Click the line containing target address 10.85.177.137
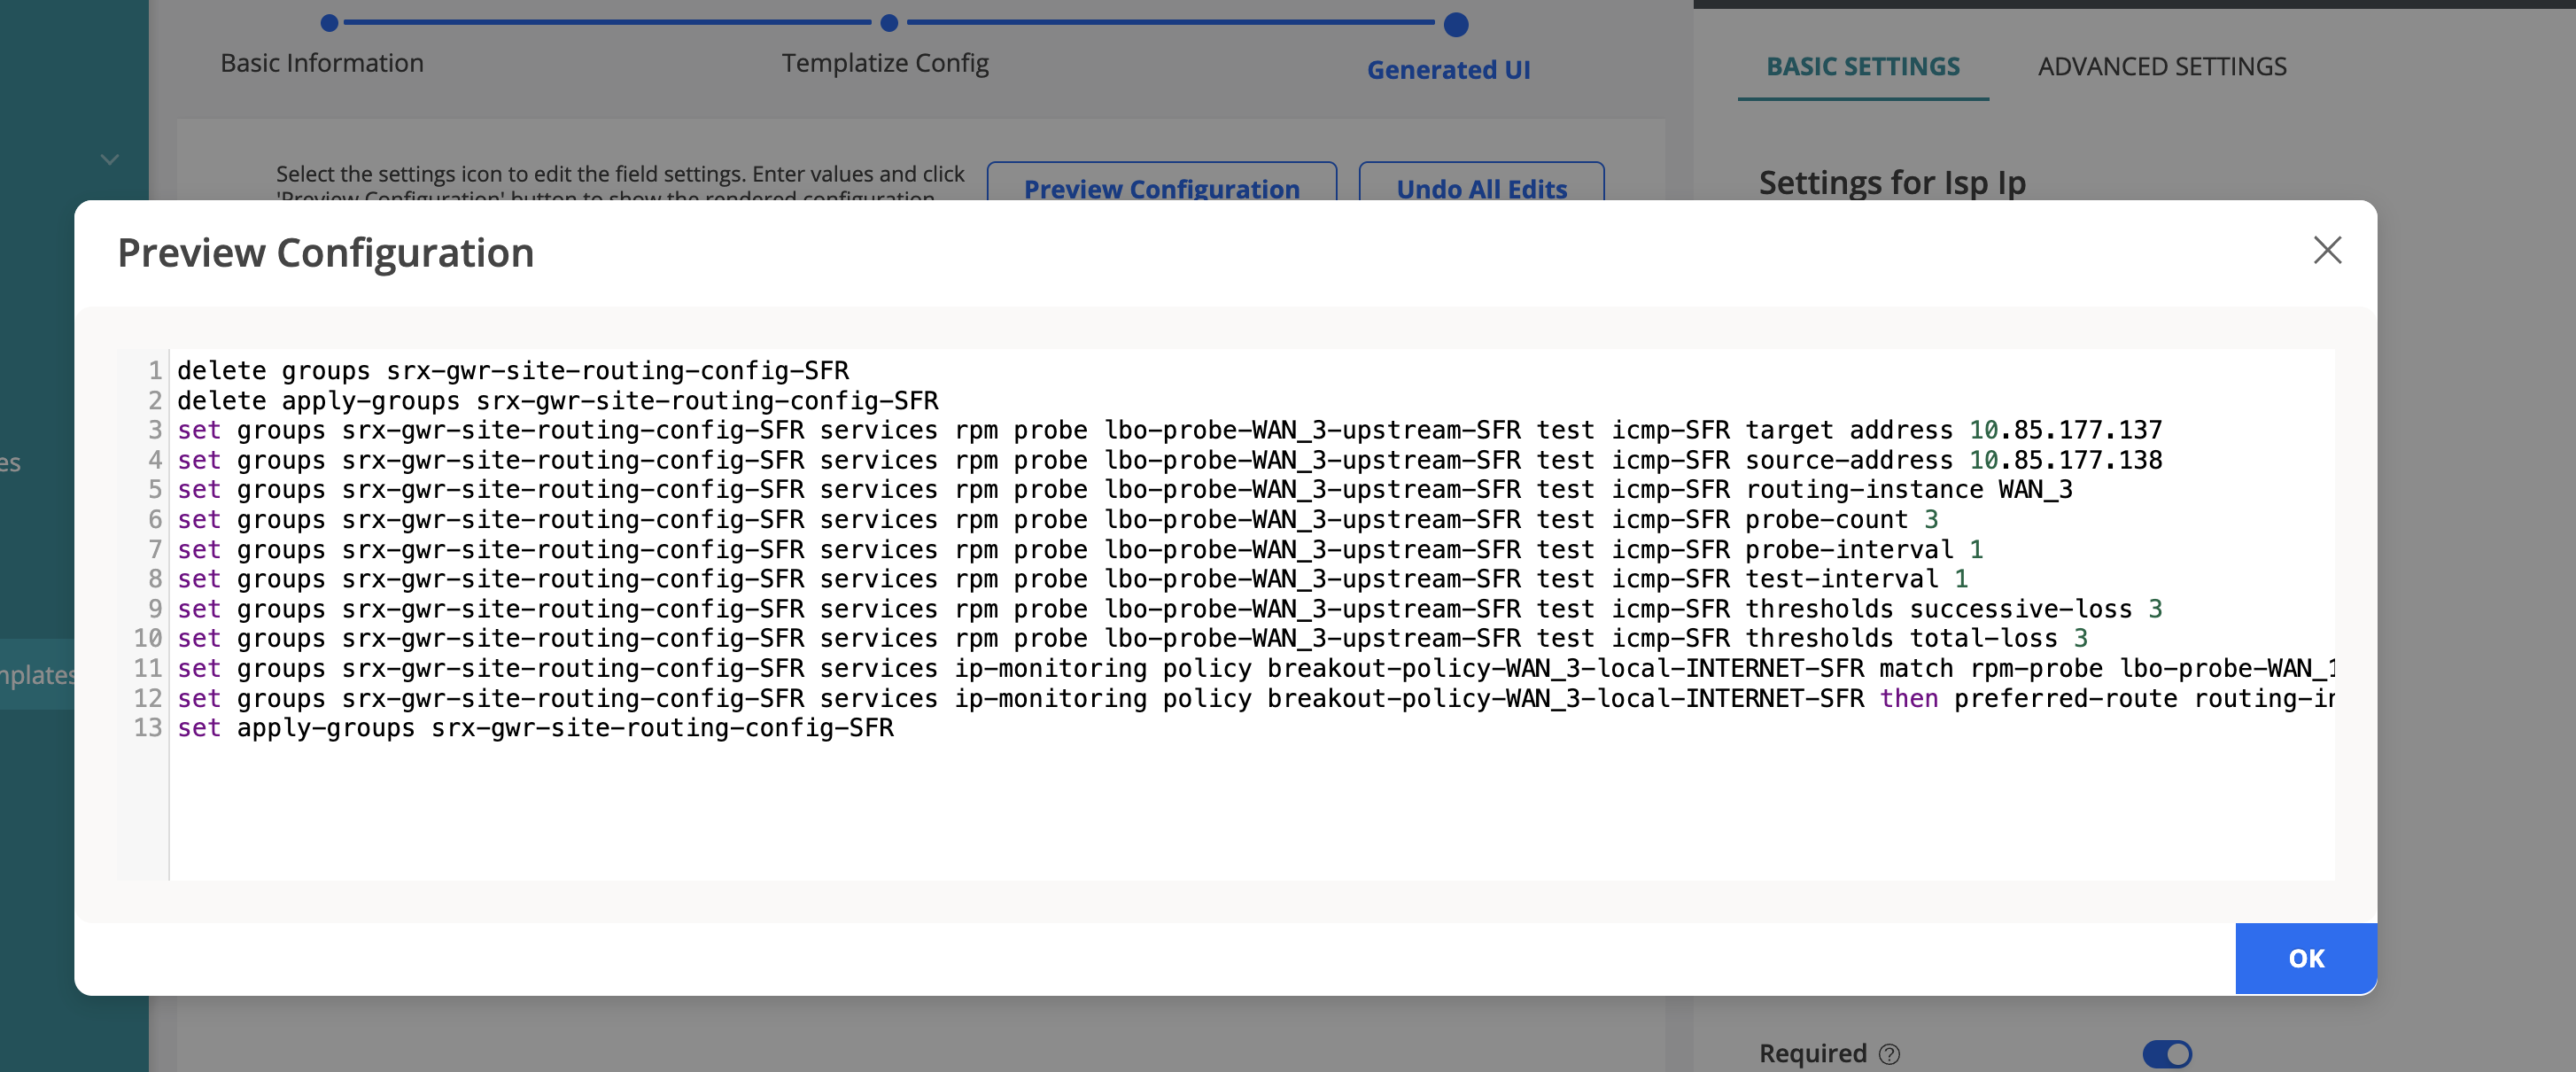 pos(1170,430)
